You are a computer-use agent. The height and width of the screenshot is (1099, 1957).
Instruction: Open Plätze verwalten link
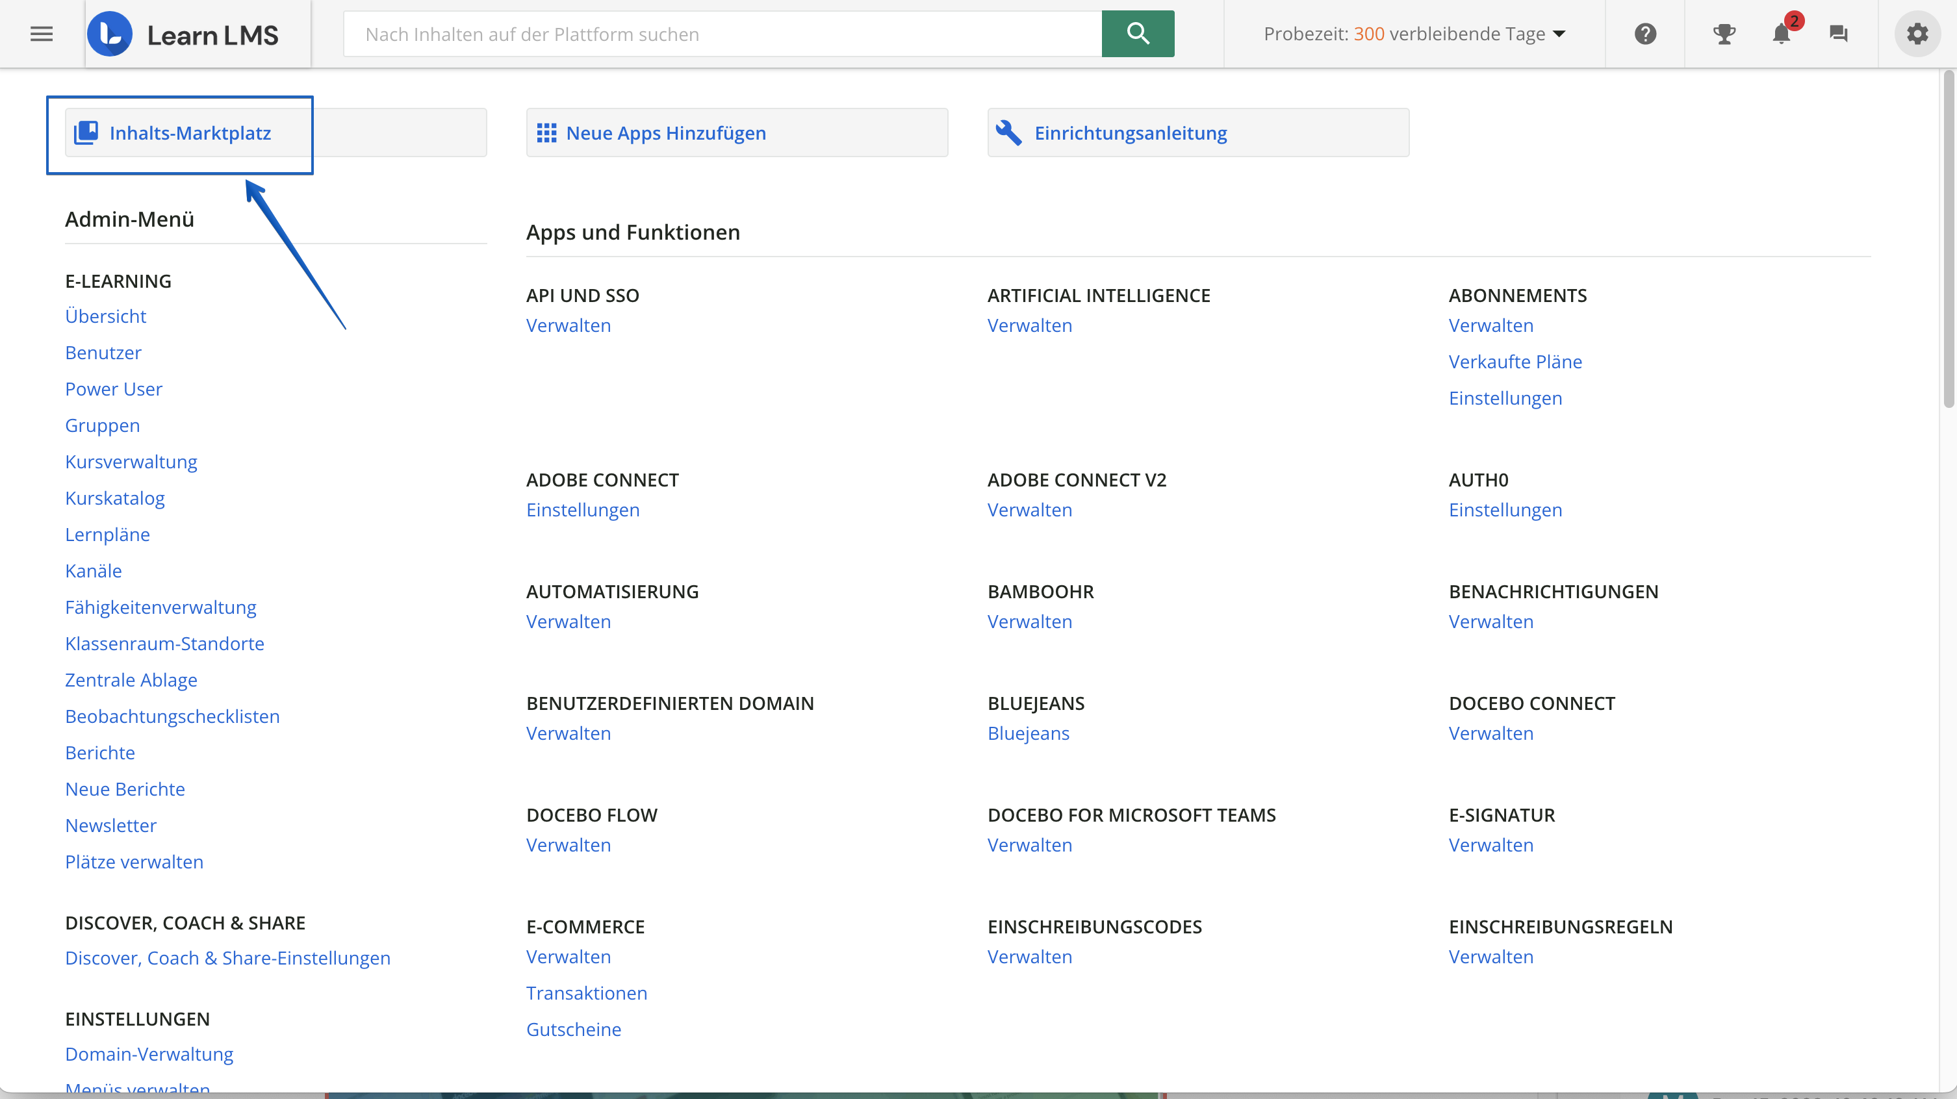[134, 862]
